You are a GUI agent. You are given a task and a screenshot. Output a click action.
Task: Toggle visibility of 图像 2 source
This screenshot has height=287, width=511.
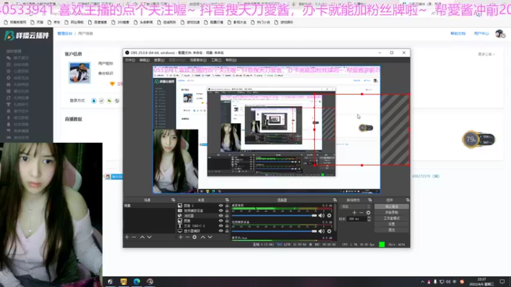pos(220,205)
